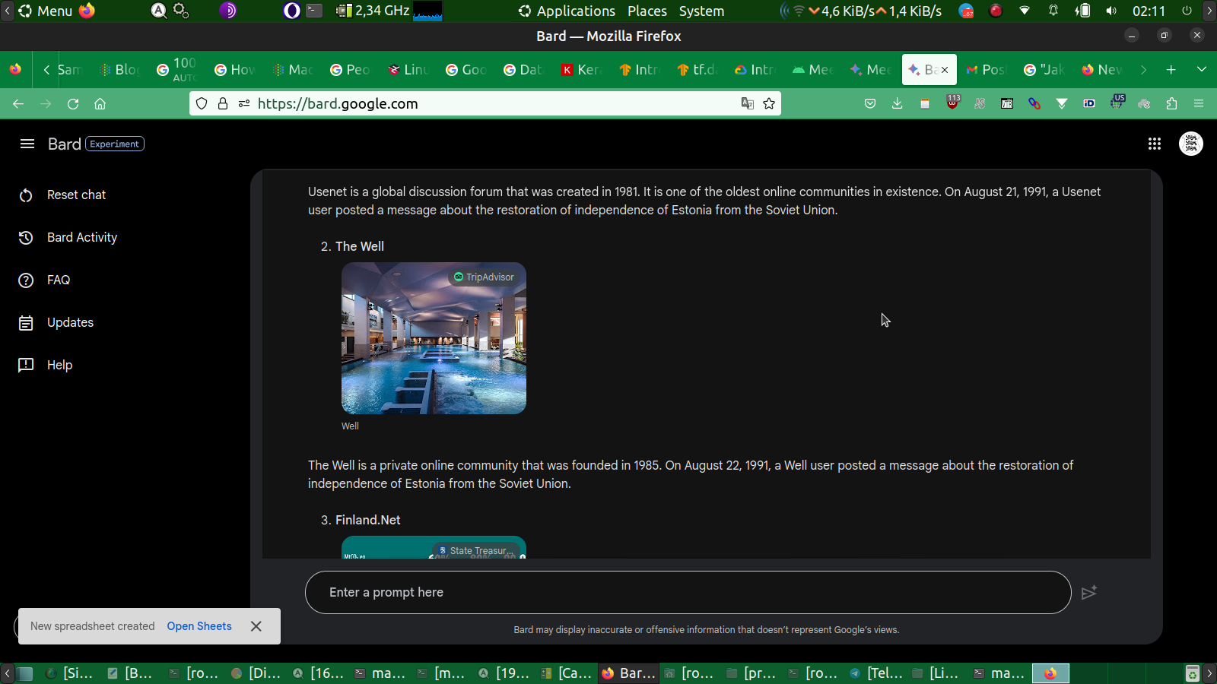Switch to the '[Tel…' taskbar window
1217x684 pixels.
point(875,673)
